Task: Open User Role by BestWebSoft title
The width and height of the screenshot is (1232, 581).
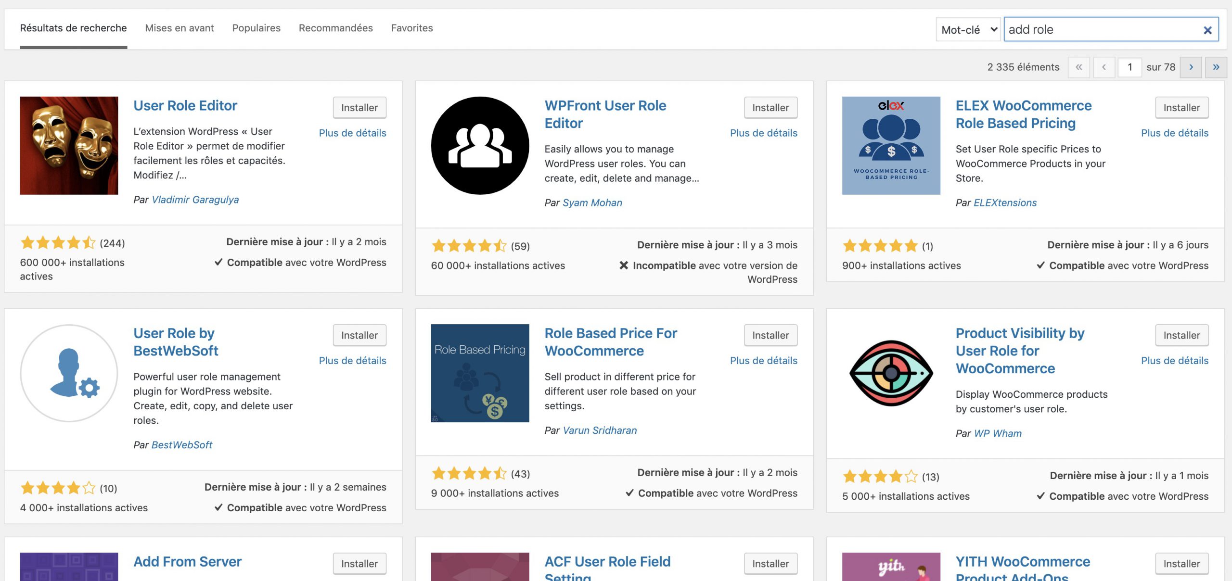Action: coord(176,341)
